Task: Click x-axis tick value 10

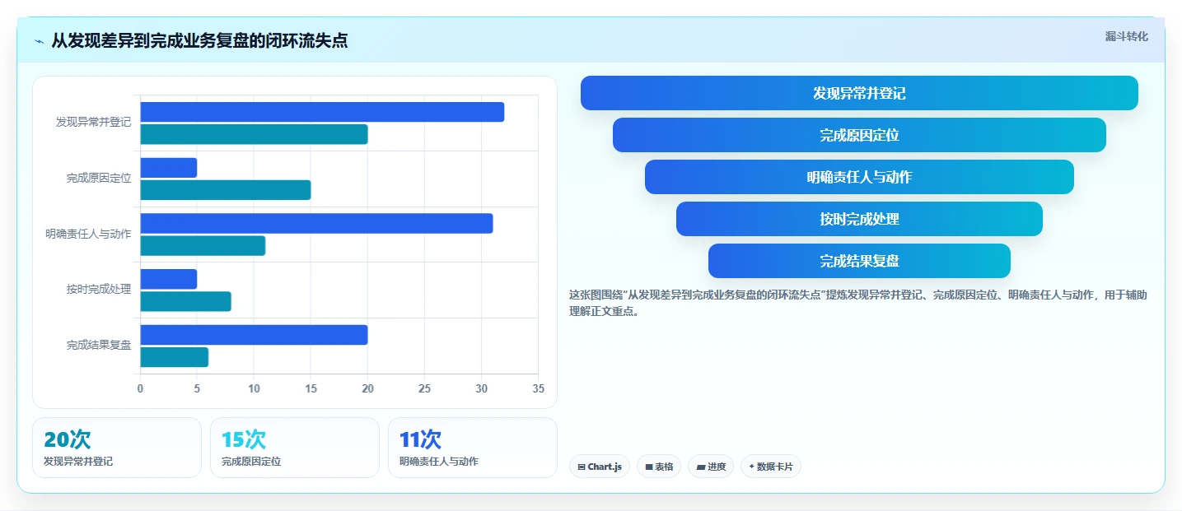Action: (x=254, y=388)
